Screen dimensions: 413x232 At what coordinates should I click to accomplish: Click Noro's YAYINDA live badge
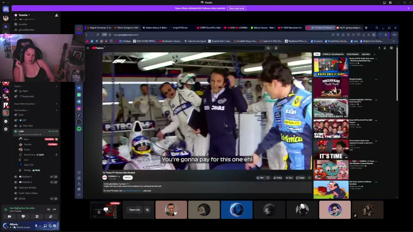click(49, 139)
